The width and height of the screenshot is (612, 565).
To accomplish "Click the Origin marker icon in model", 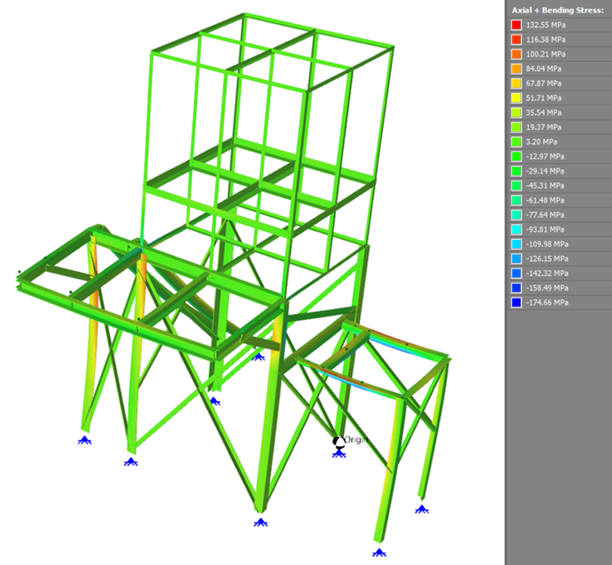I will click(x=338, y=442).
